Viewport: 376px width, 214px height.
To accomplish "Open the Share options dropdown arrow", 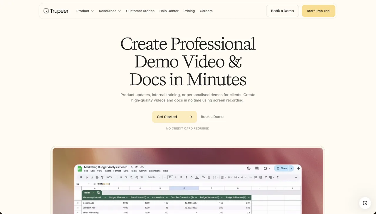I will tap(291, 168).
